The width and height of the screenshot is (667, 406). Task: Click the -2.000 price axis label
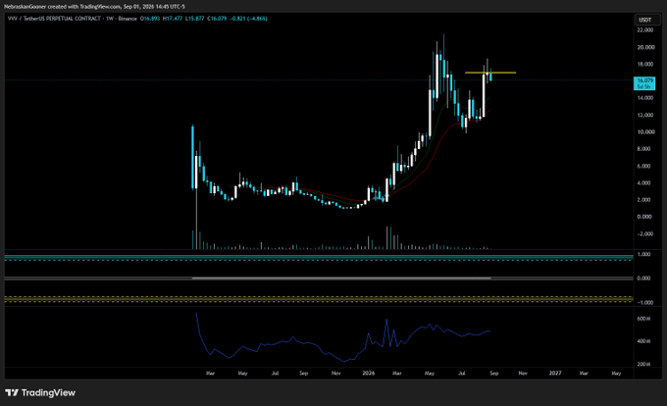[644, 233]
